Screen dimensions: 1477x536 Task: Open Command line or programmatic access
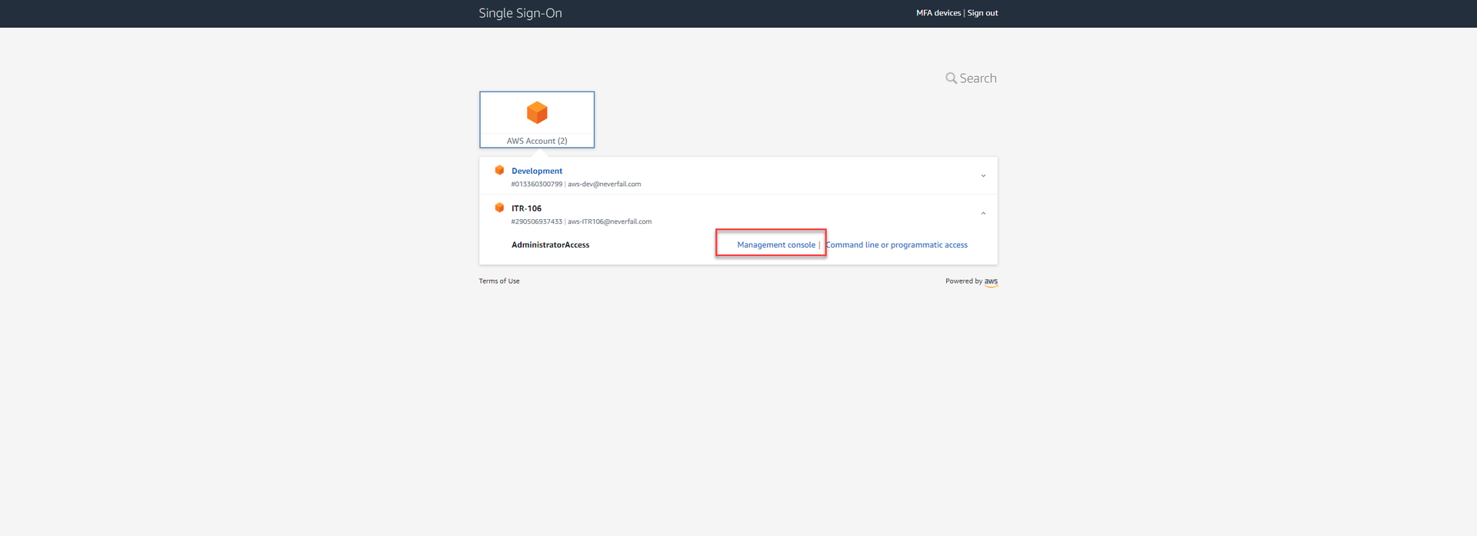tap(897, 245)
